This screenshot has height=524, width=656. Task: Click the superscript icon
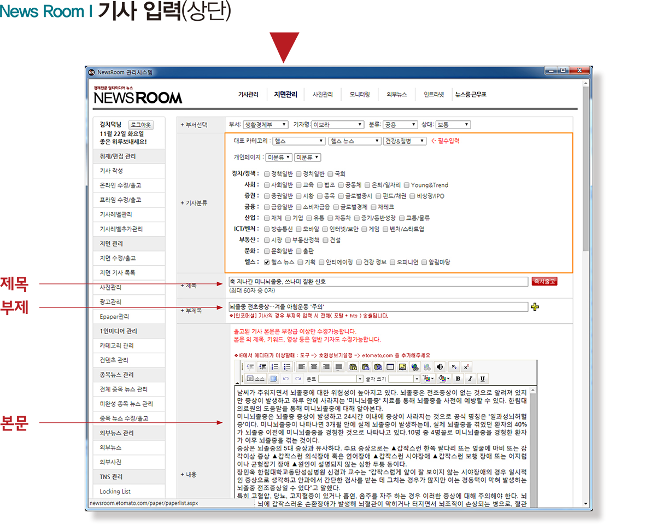pos(466,366)
